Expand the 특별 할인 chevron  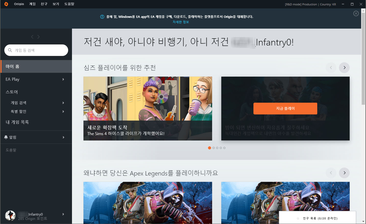point(63,112)
